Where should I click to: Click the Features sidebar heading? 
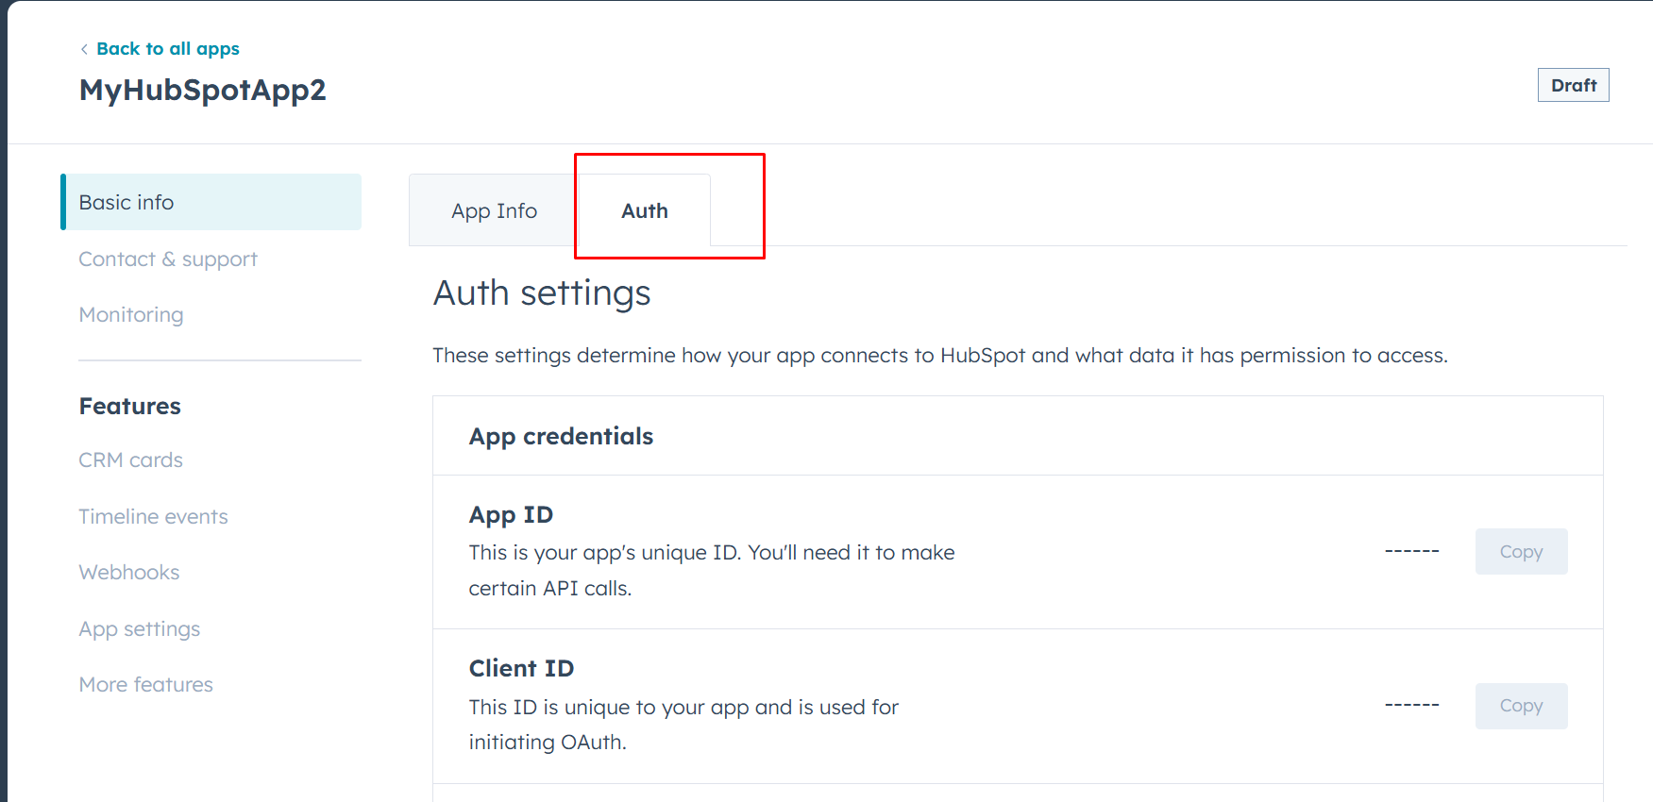pyautogui.click(x=130, y=407)
